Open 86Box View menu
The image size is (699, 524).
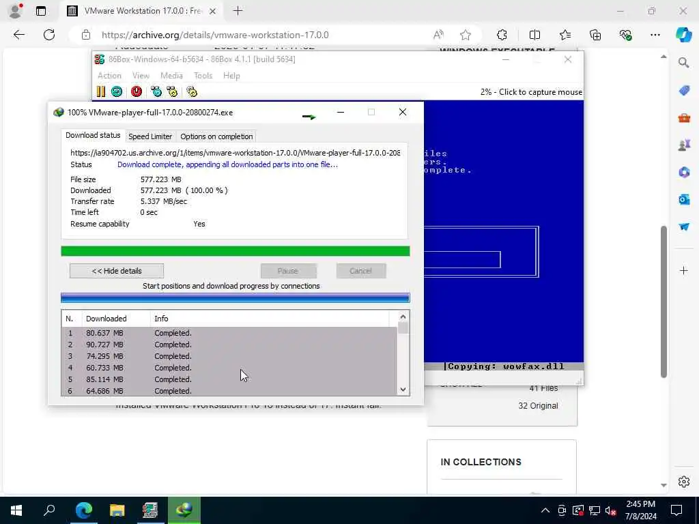[x=141, y=76]
